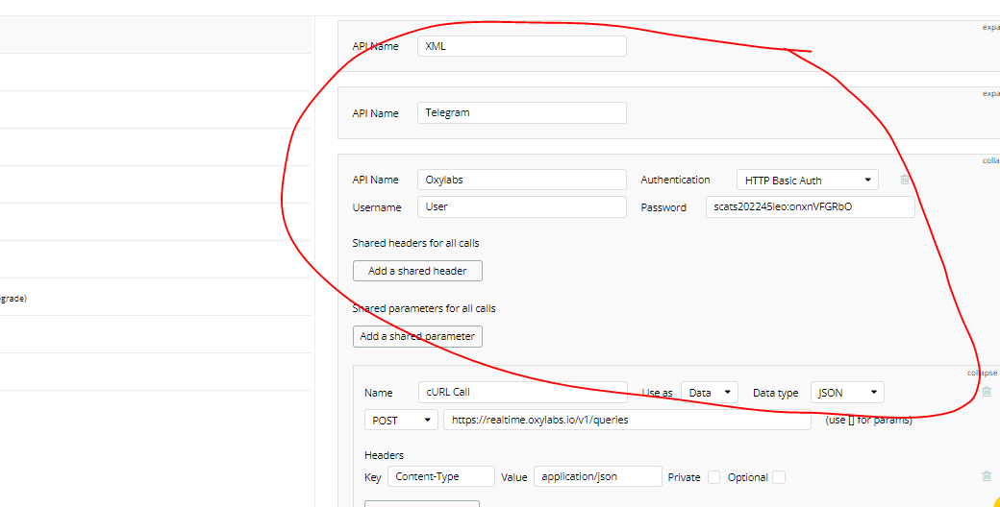Open the POST method dropdown
This screenshot has width=1000, height=507.
(401, 421)
